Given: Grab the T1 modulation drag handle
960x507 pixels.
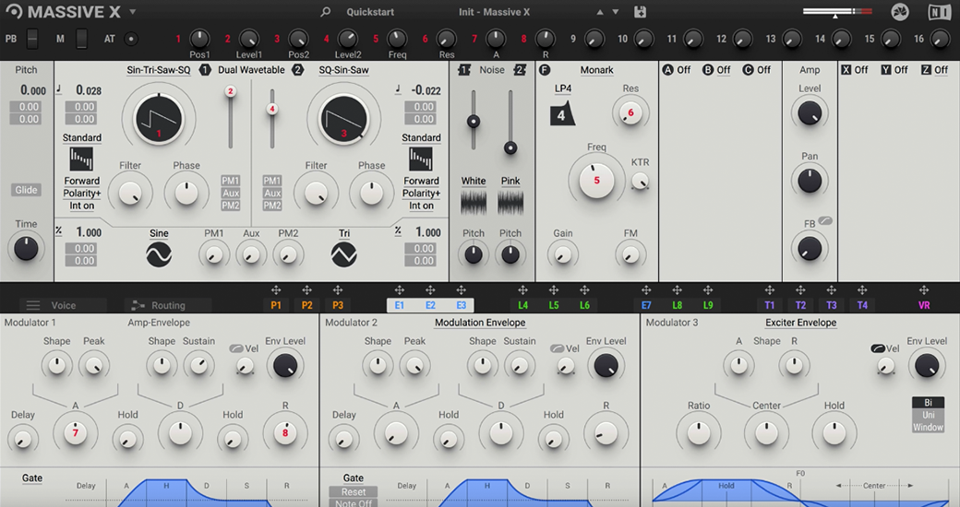Looking at the screenshot, I should pos(770,290).
